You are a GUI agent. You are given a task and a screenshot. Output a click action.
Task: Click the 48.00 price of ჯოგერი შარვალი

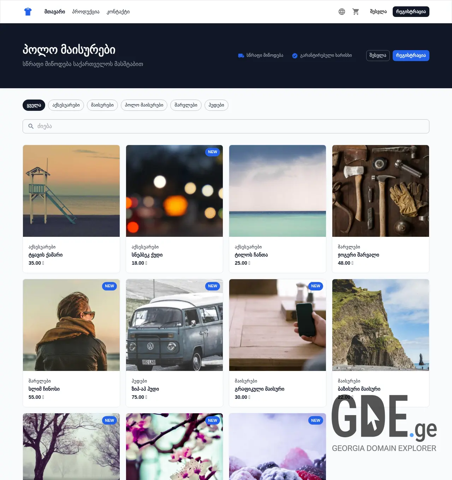(346, 263)
